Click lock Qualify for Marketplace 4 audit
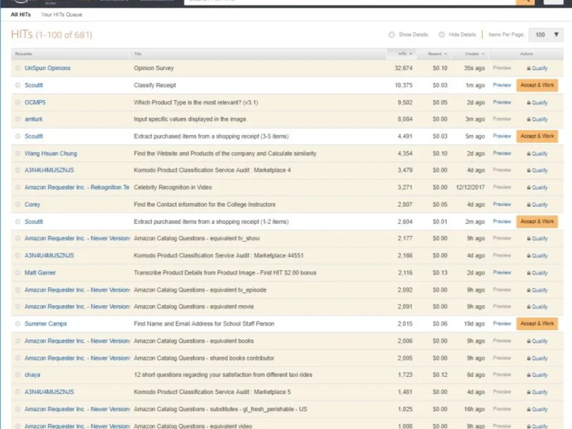This screenshot has width=572, height=429. tap(537, 170)
